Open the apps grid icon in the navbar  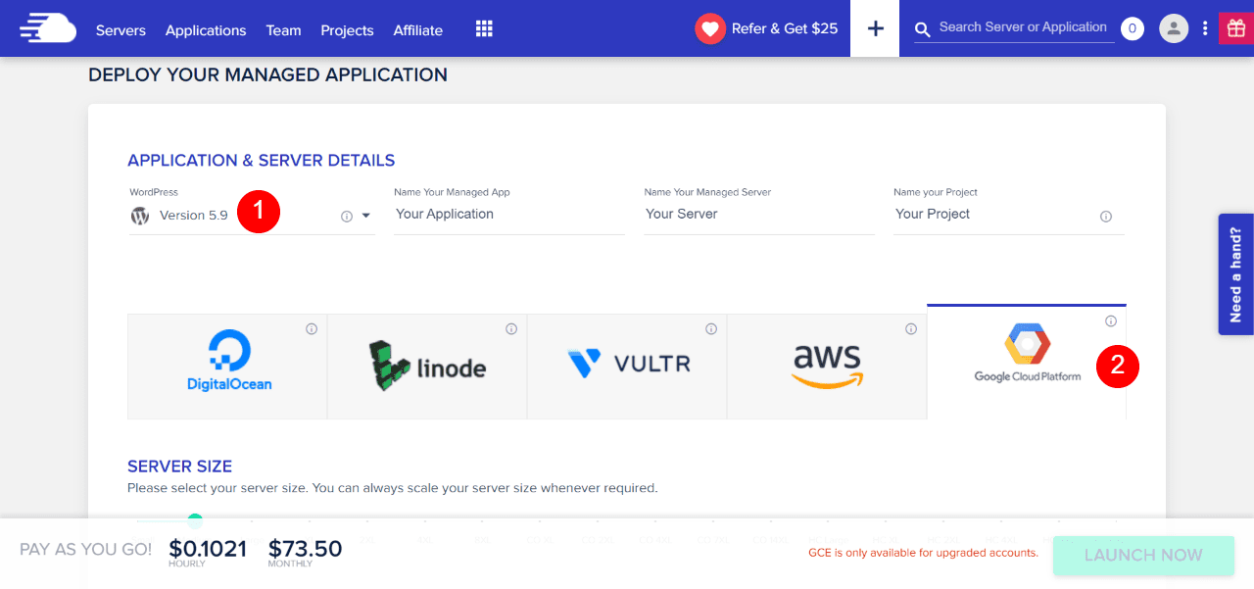(x=484, y=28)
